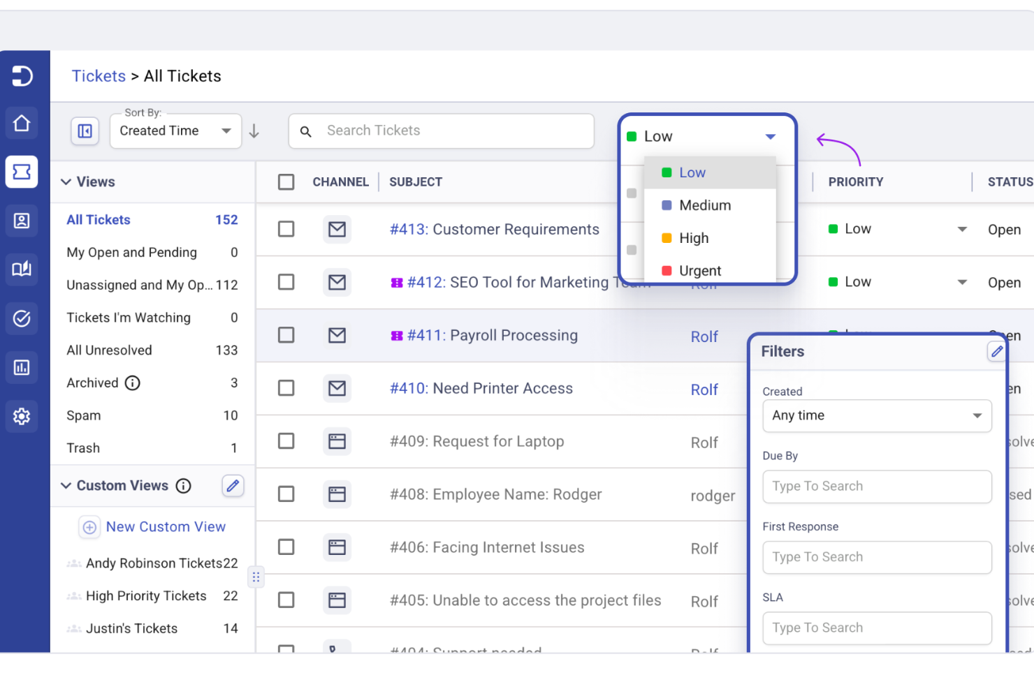Check the header select-all checkbox
The image size is (1034, 689).
286,181
